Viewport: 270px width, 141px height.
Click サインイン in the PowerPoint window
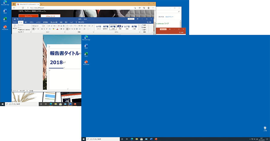pos(163,29)
